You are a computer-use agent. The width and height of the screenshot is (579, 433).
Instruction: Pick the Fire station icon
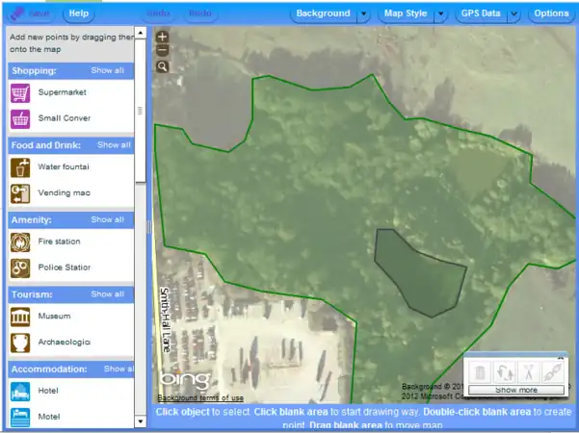tap(20, 242)
